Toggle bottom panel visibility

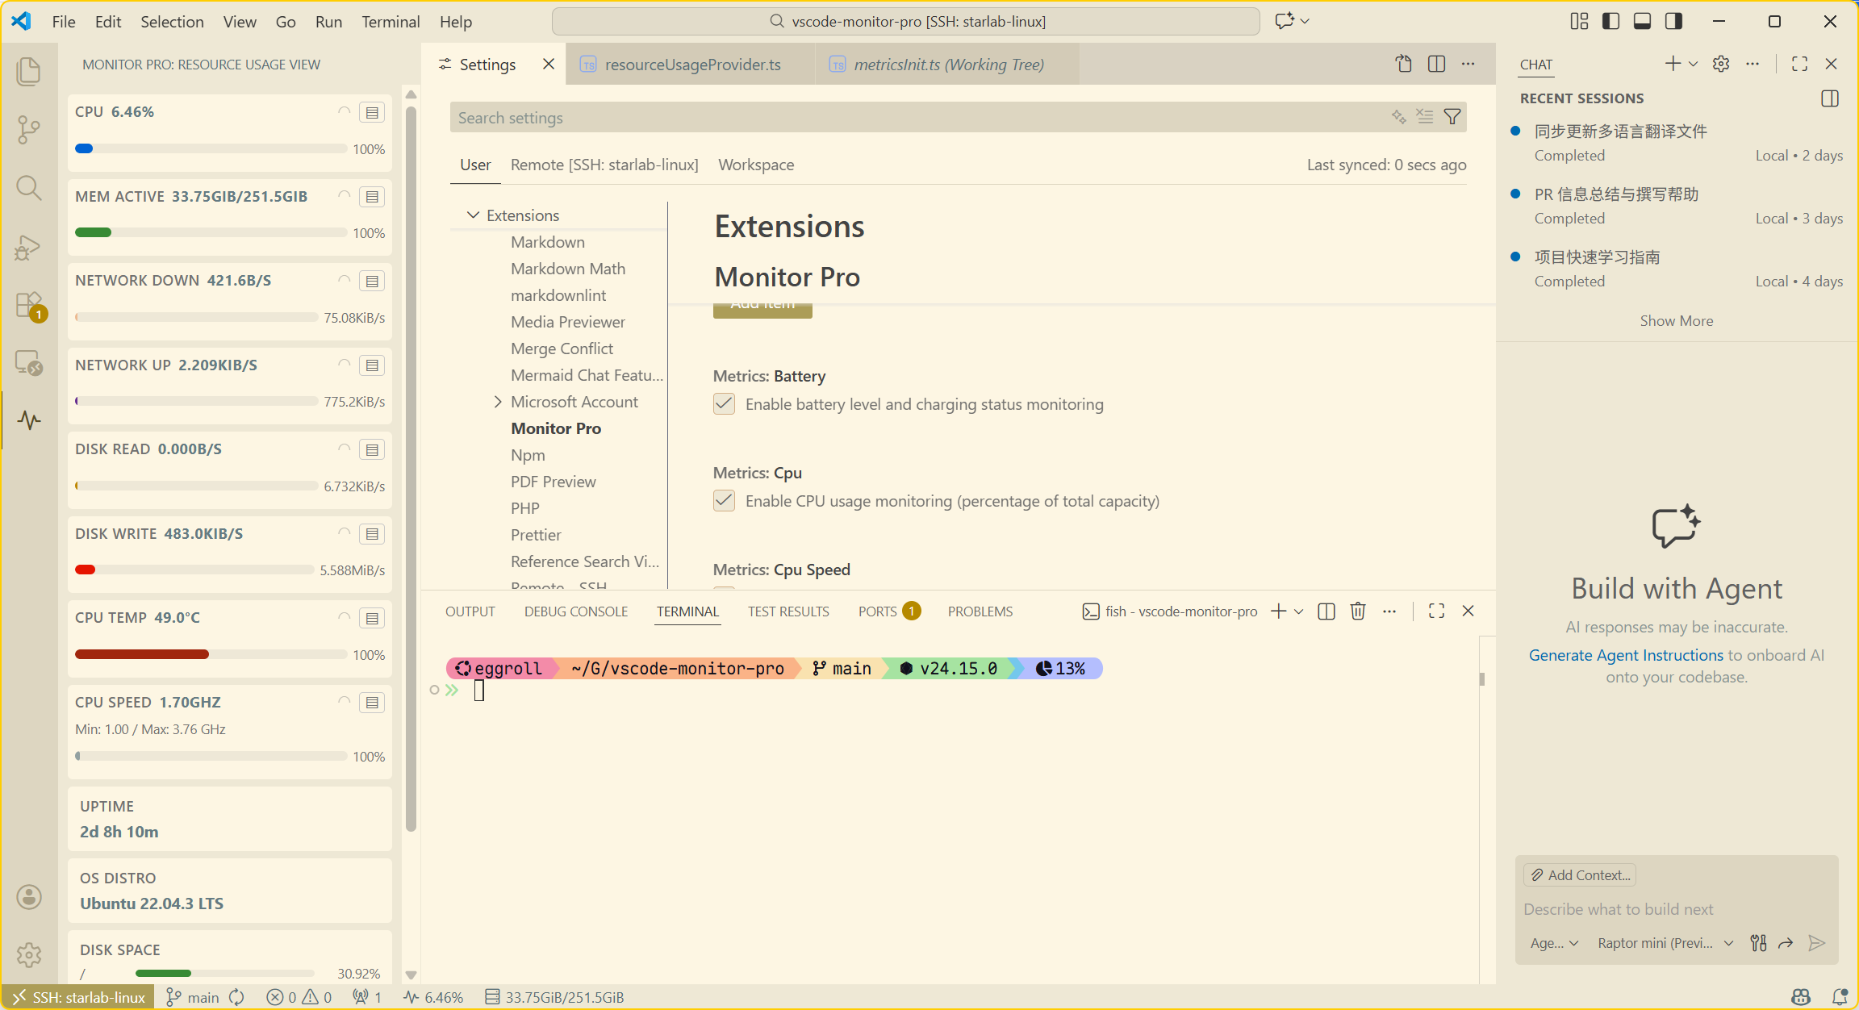(x=1642, y=21)
